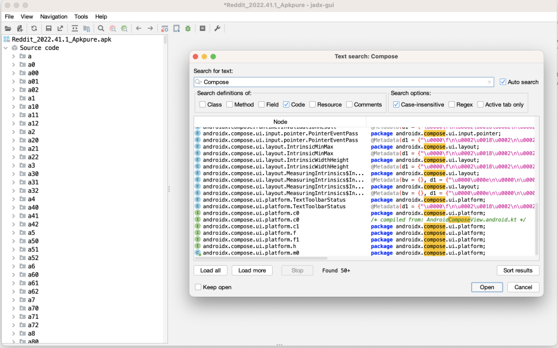The height and width of the screenshot is (348, 558).
Task: Click the Stop search button
Action: [x=297, y=271]
